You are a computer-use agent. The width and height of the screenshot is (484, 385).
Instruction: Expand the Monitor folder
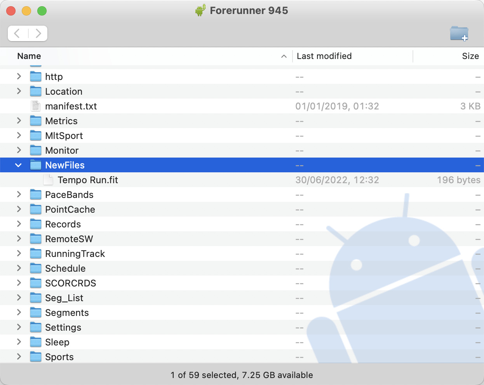tap(19, 150)
